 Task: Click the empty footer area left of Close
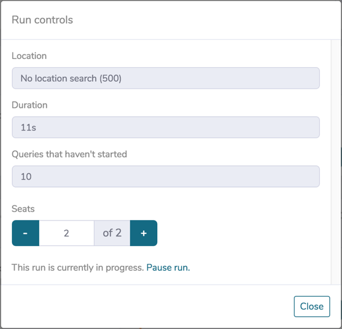pos(146,306)
